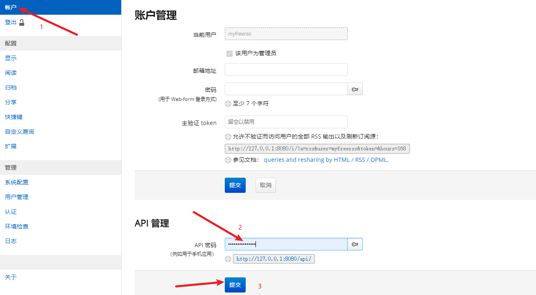
Task: Open 环境检查 page
Action: pos(17,226)
